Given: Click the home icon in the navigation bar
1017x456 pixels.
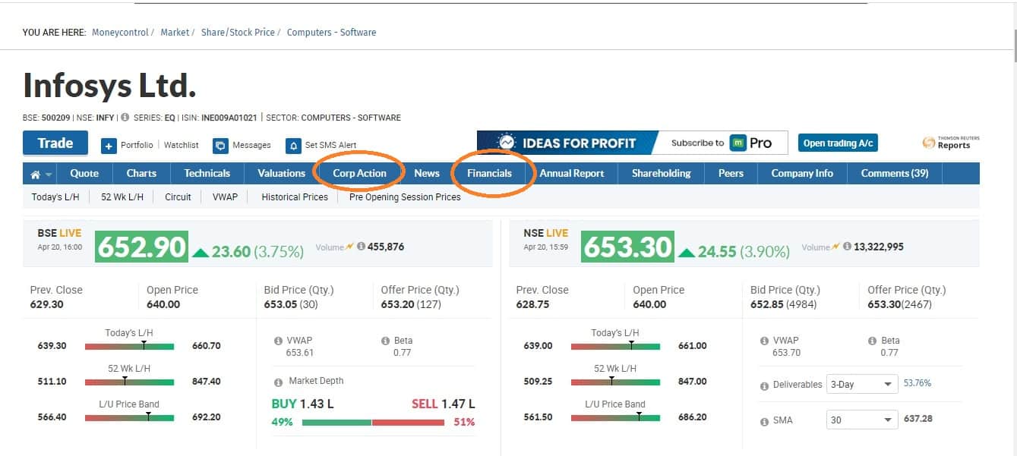Looking at the screenshot, I should (35, 175).
